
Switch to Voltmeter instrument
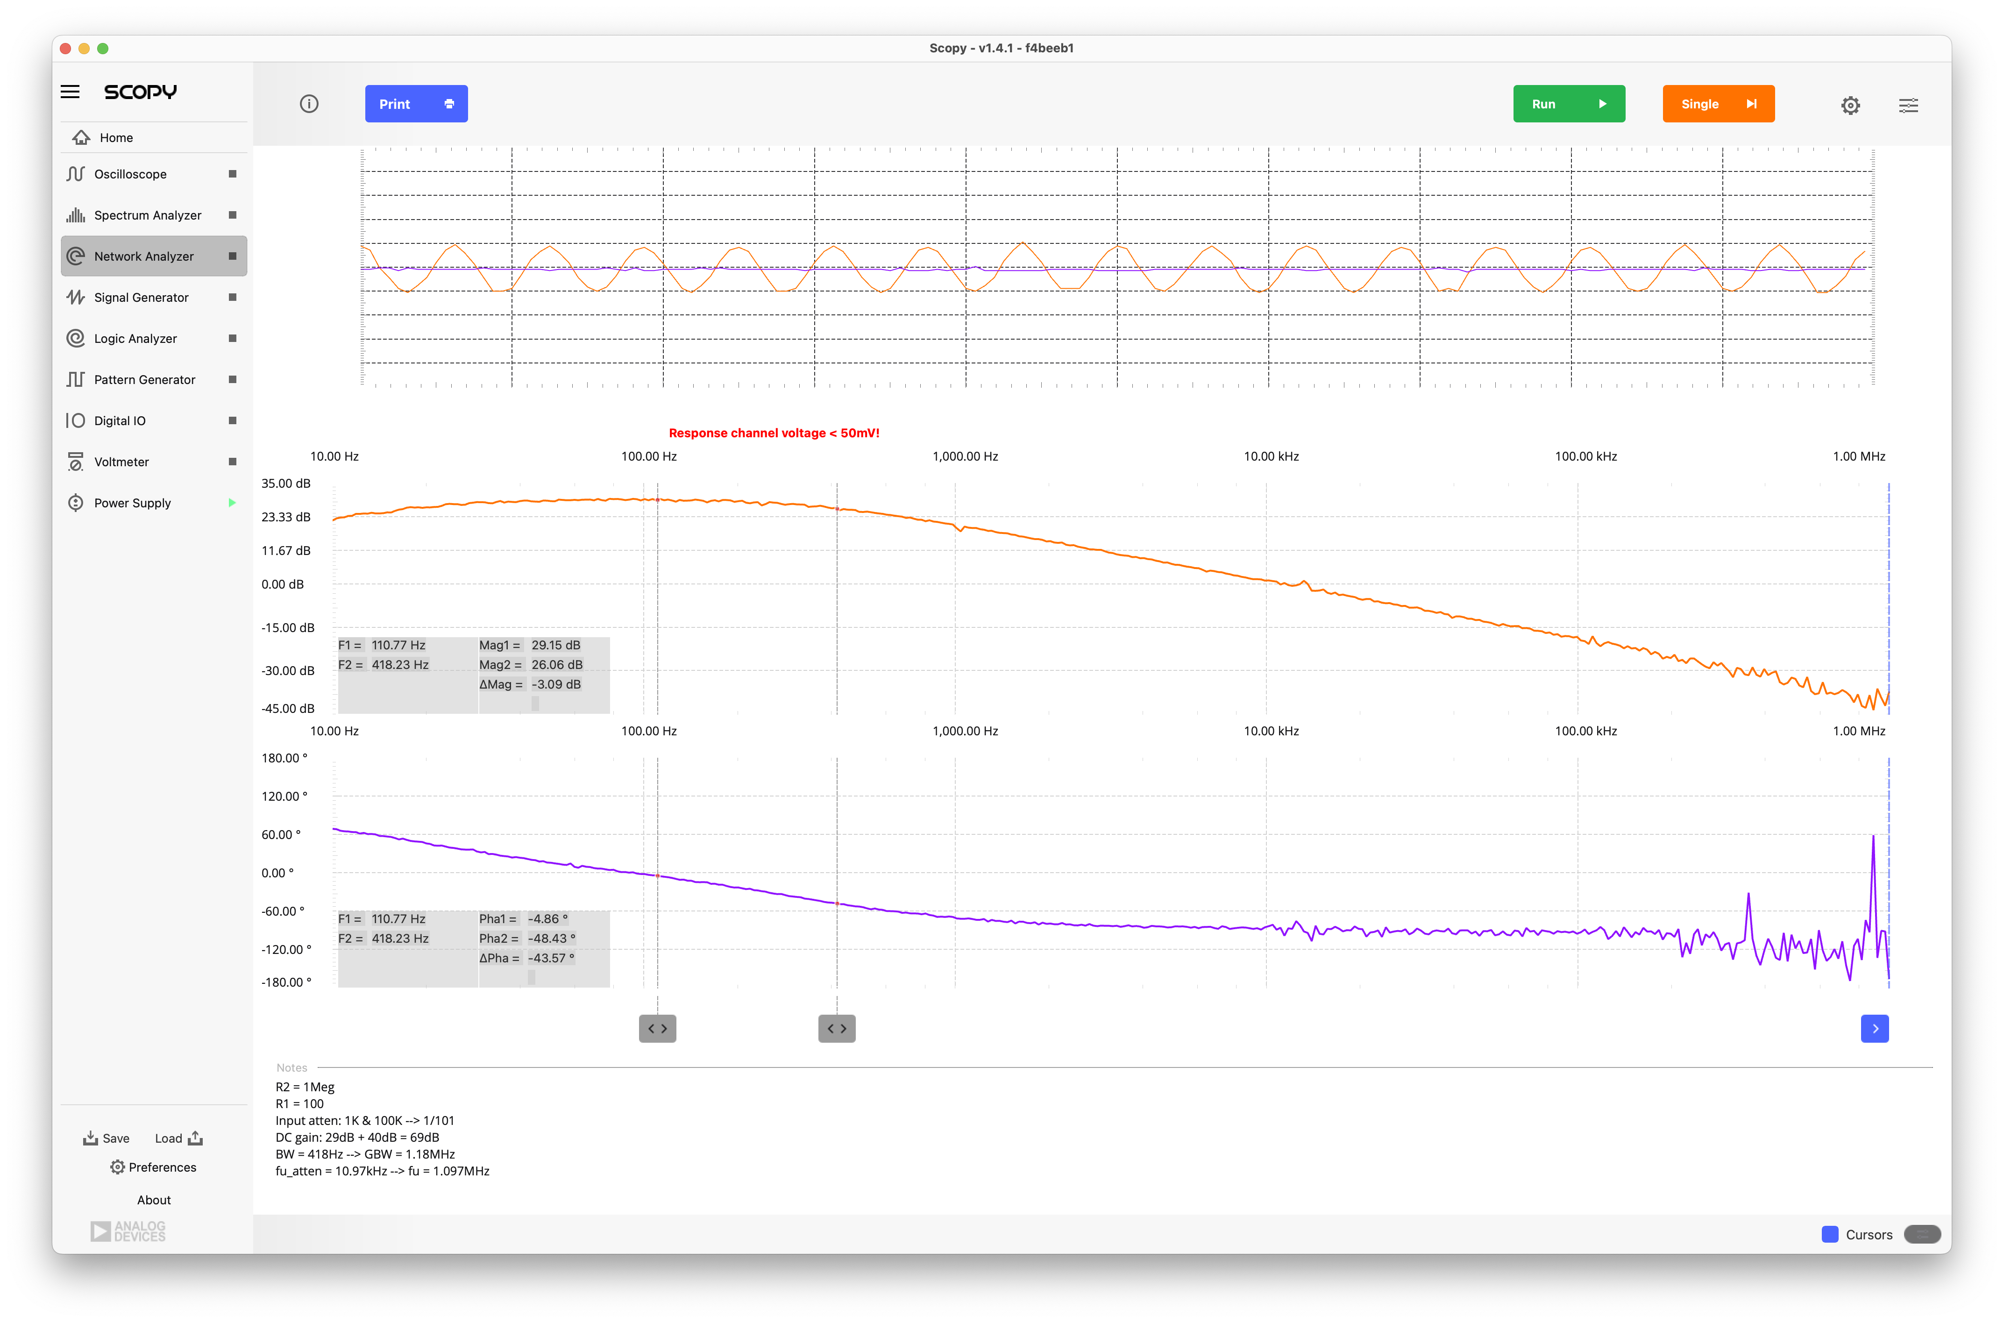pyautogui.click(x=154, y=462)
